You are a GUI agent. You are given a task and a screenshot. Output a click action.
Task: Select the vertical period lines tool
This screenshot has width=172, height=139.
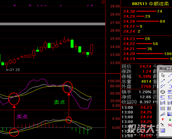162,108
